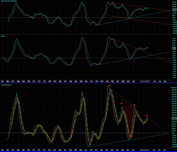The height and width of the screenshot is (152, 177).
Task: Click the 3,68 current value tag on the TRIX axis
Action: 174,48
